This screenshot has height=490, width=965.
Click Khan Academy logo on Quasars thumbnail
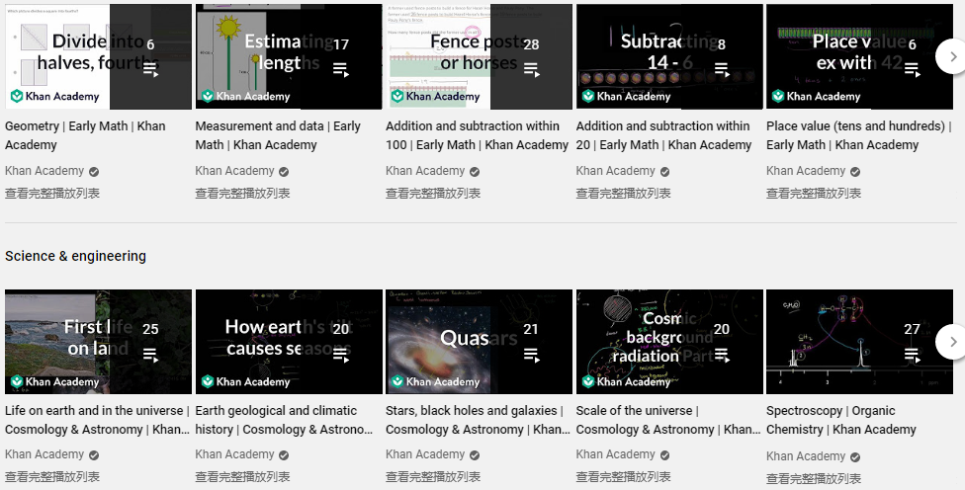[435, 381]
